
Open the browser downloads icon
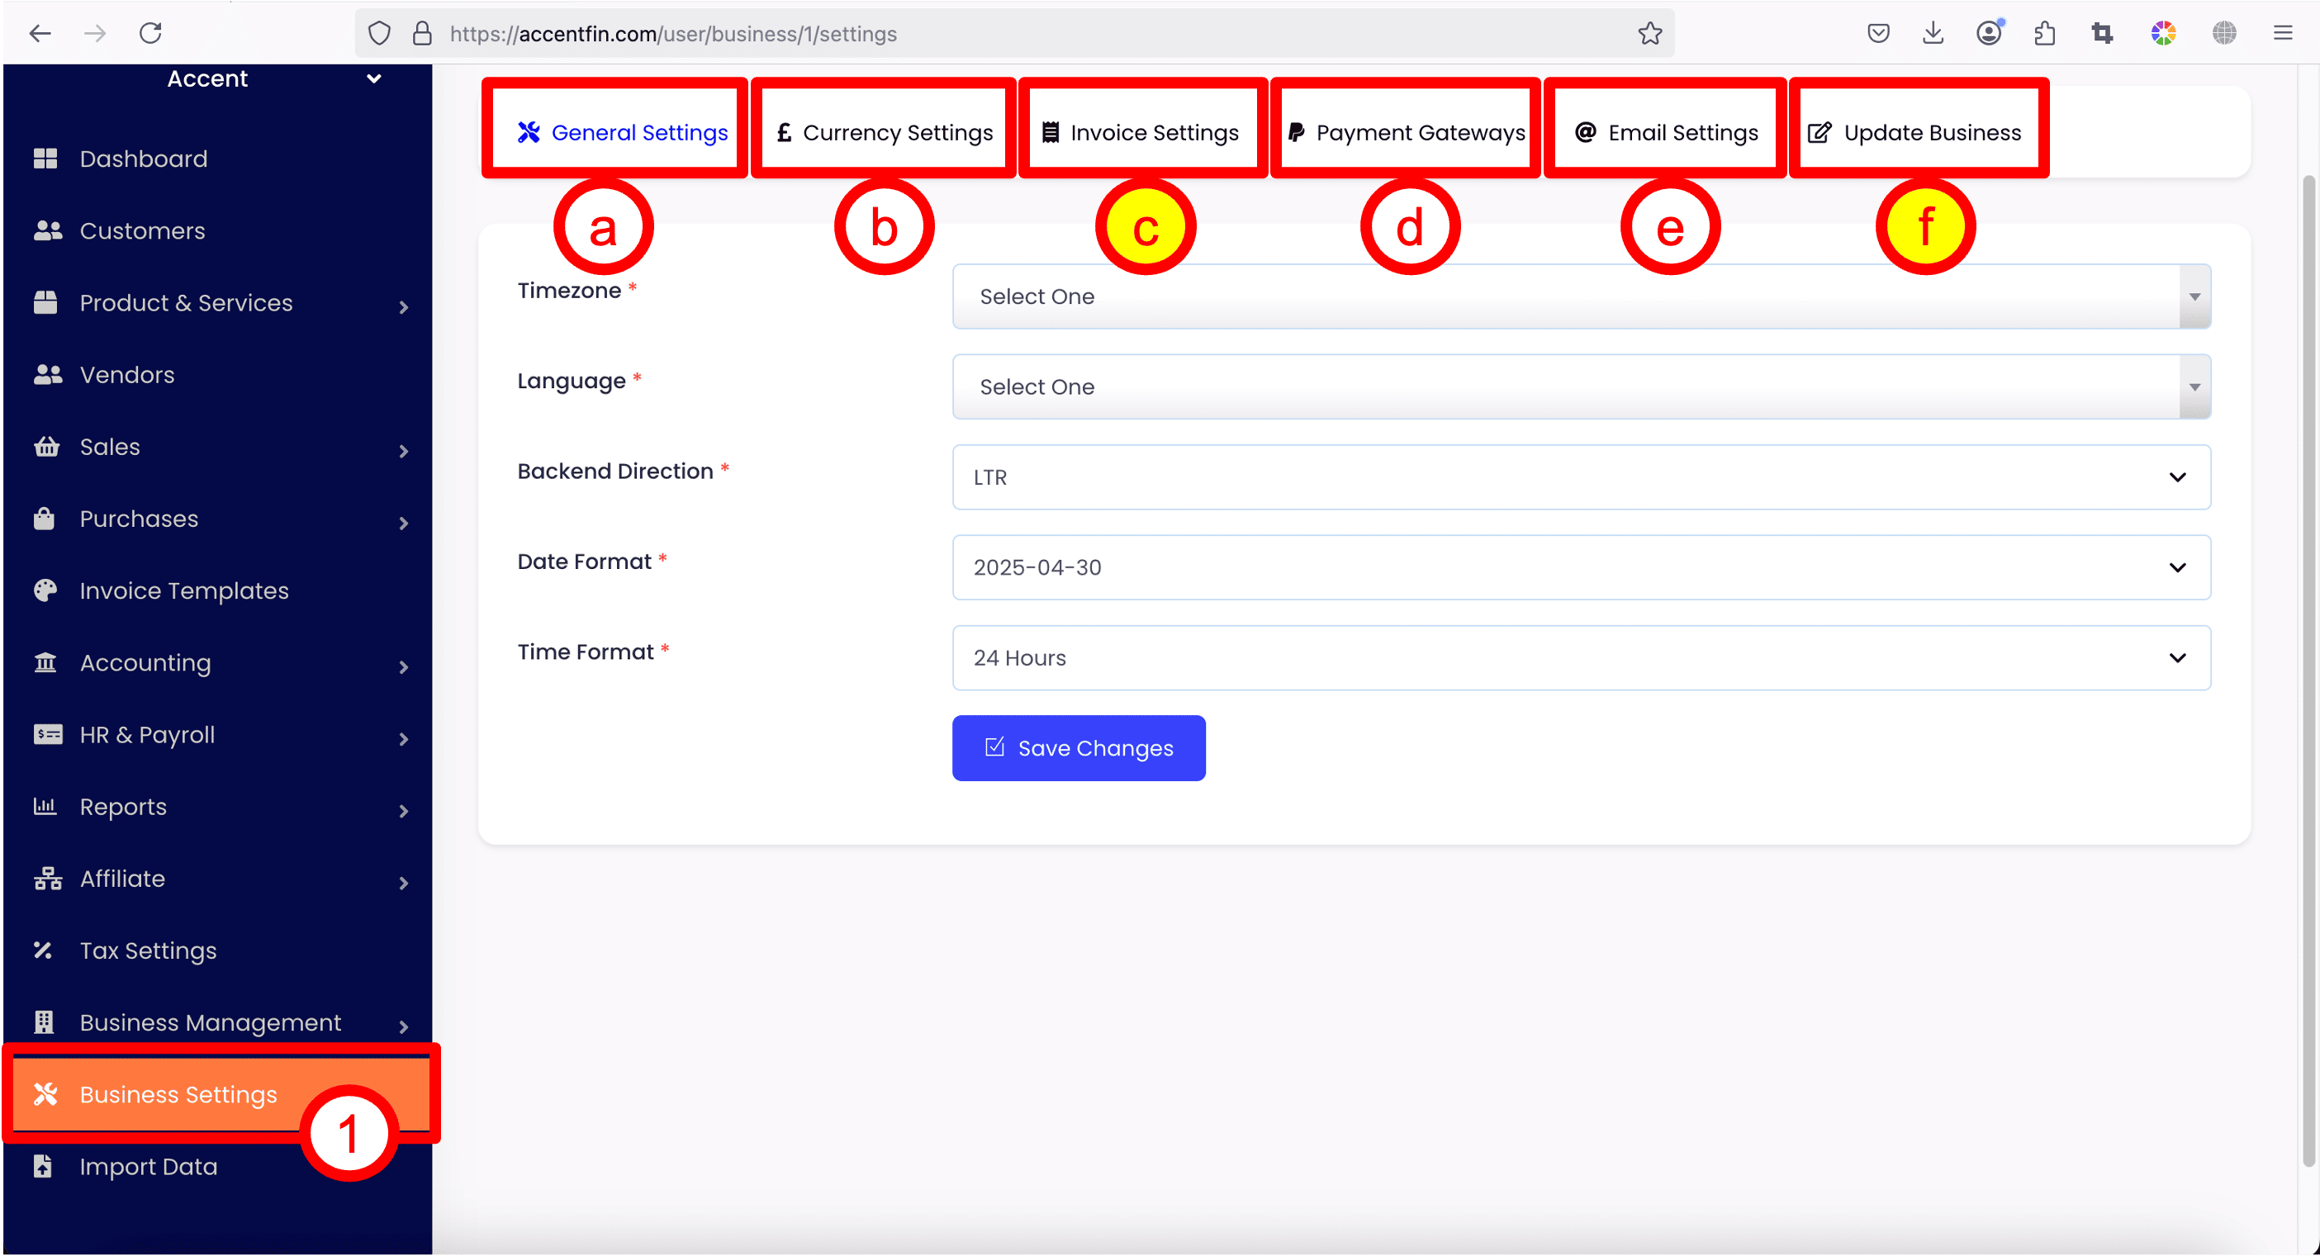click(x=1933, y=33)
